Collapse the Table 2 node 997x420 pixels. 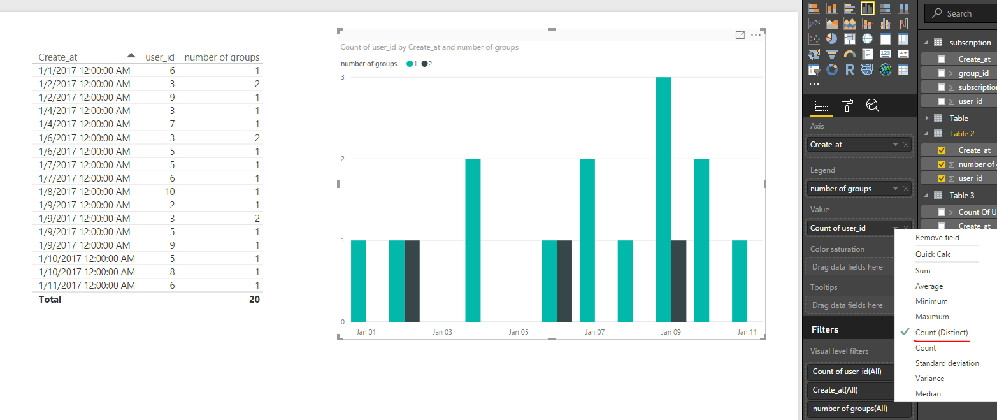click(x=926, y=133)
